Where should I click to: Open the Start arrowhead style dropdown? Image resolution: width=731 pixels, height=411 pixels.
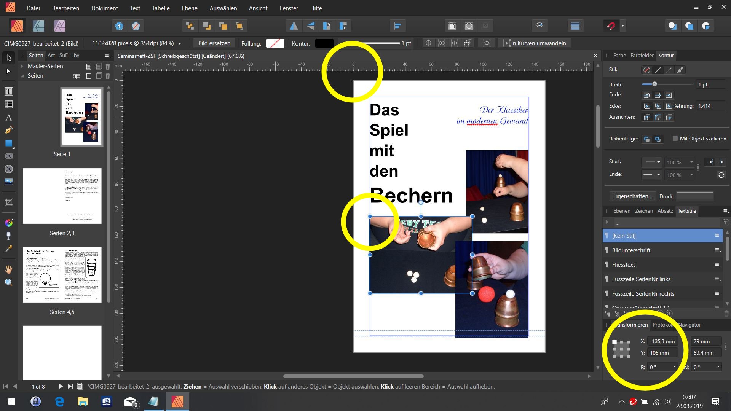point(651,162)
